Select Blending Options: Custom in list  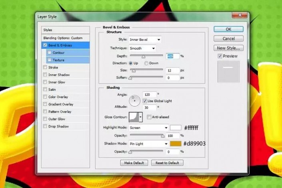(63, 38)
